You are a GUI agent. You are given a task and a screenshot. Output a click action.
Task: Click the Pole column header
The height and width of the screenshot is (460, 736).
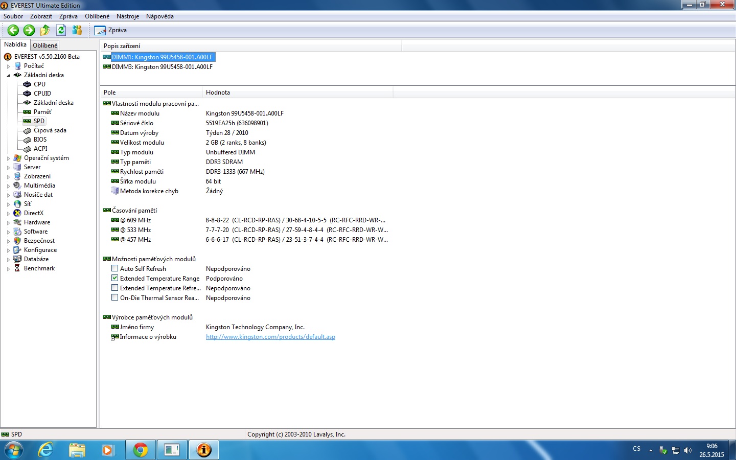pos(151,93)
